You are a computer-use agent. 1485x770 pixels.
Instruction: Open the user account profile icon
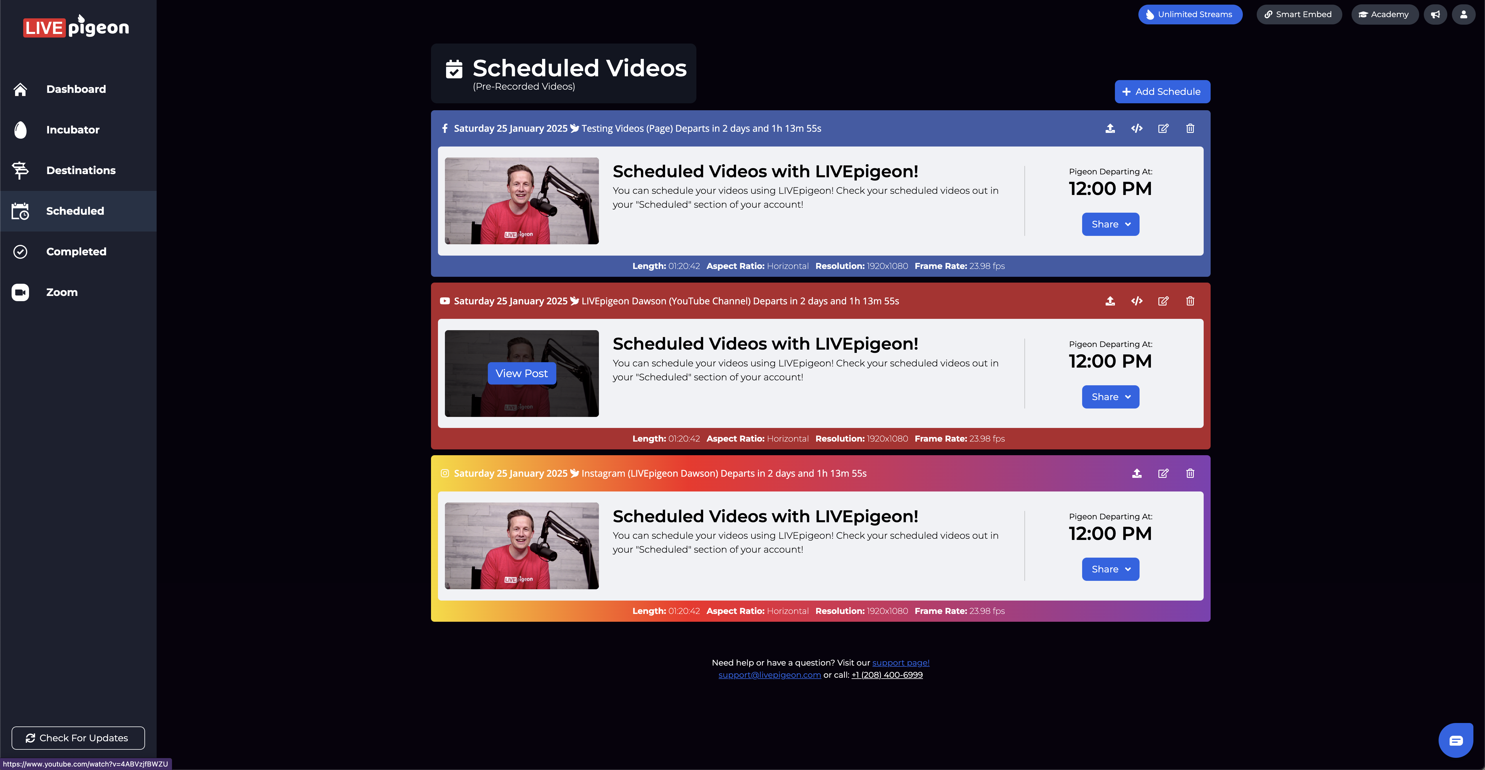pos(1463,15)
